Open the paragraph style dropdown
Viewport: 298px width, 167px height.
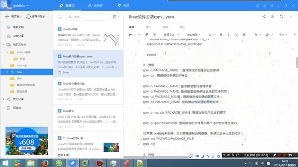pyautogui.click(x=171, y=35)
